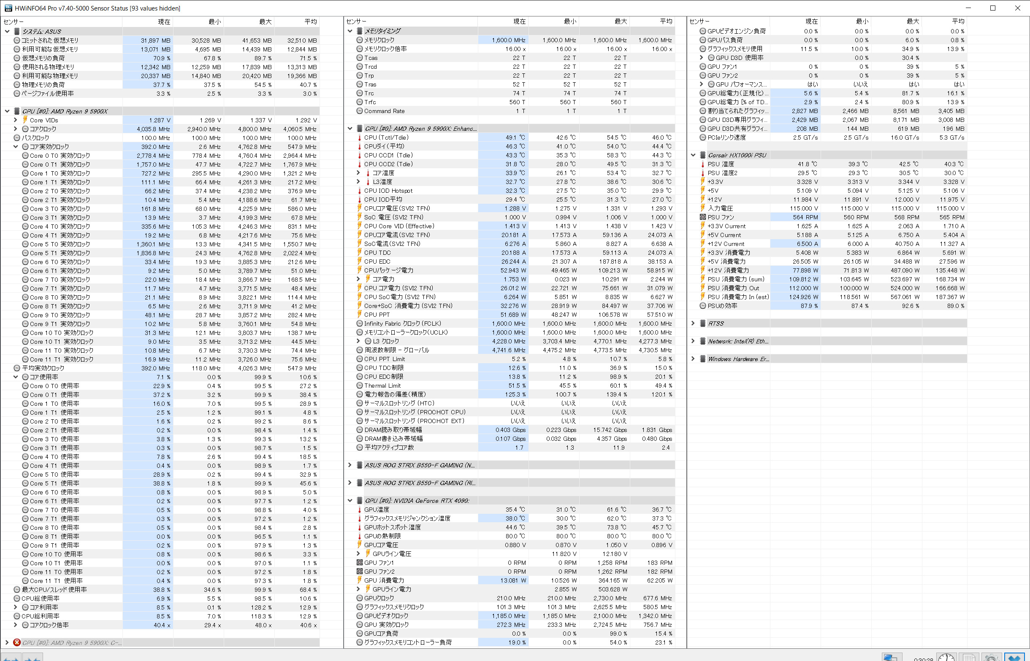Click the shrink columns arrows button
This screenshot has height=661, width=1030.
coord(32,658)
